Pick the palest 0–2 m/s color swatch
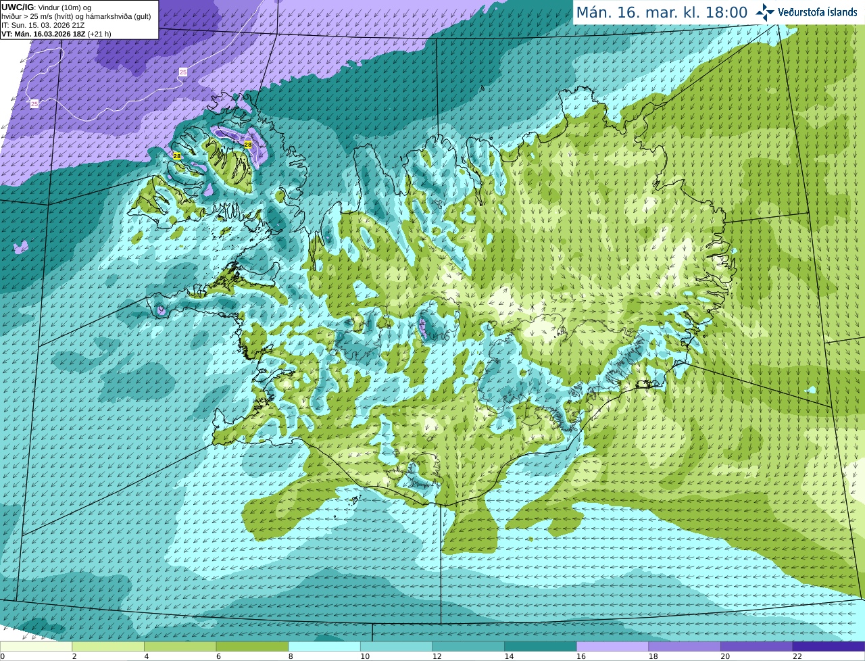865x661 pixels. click(36, 646)
